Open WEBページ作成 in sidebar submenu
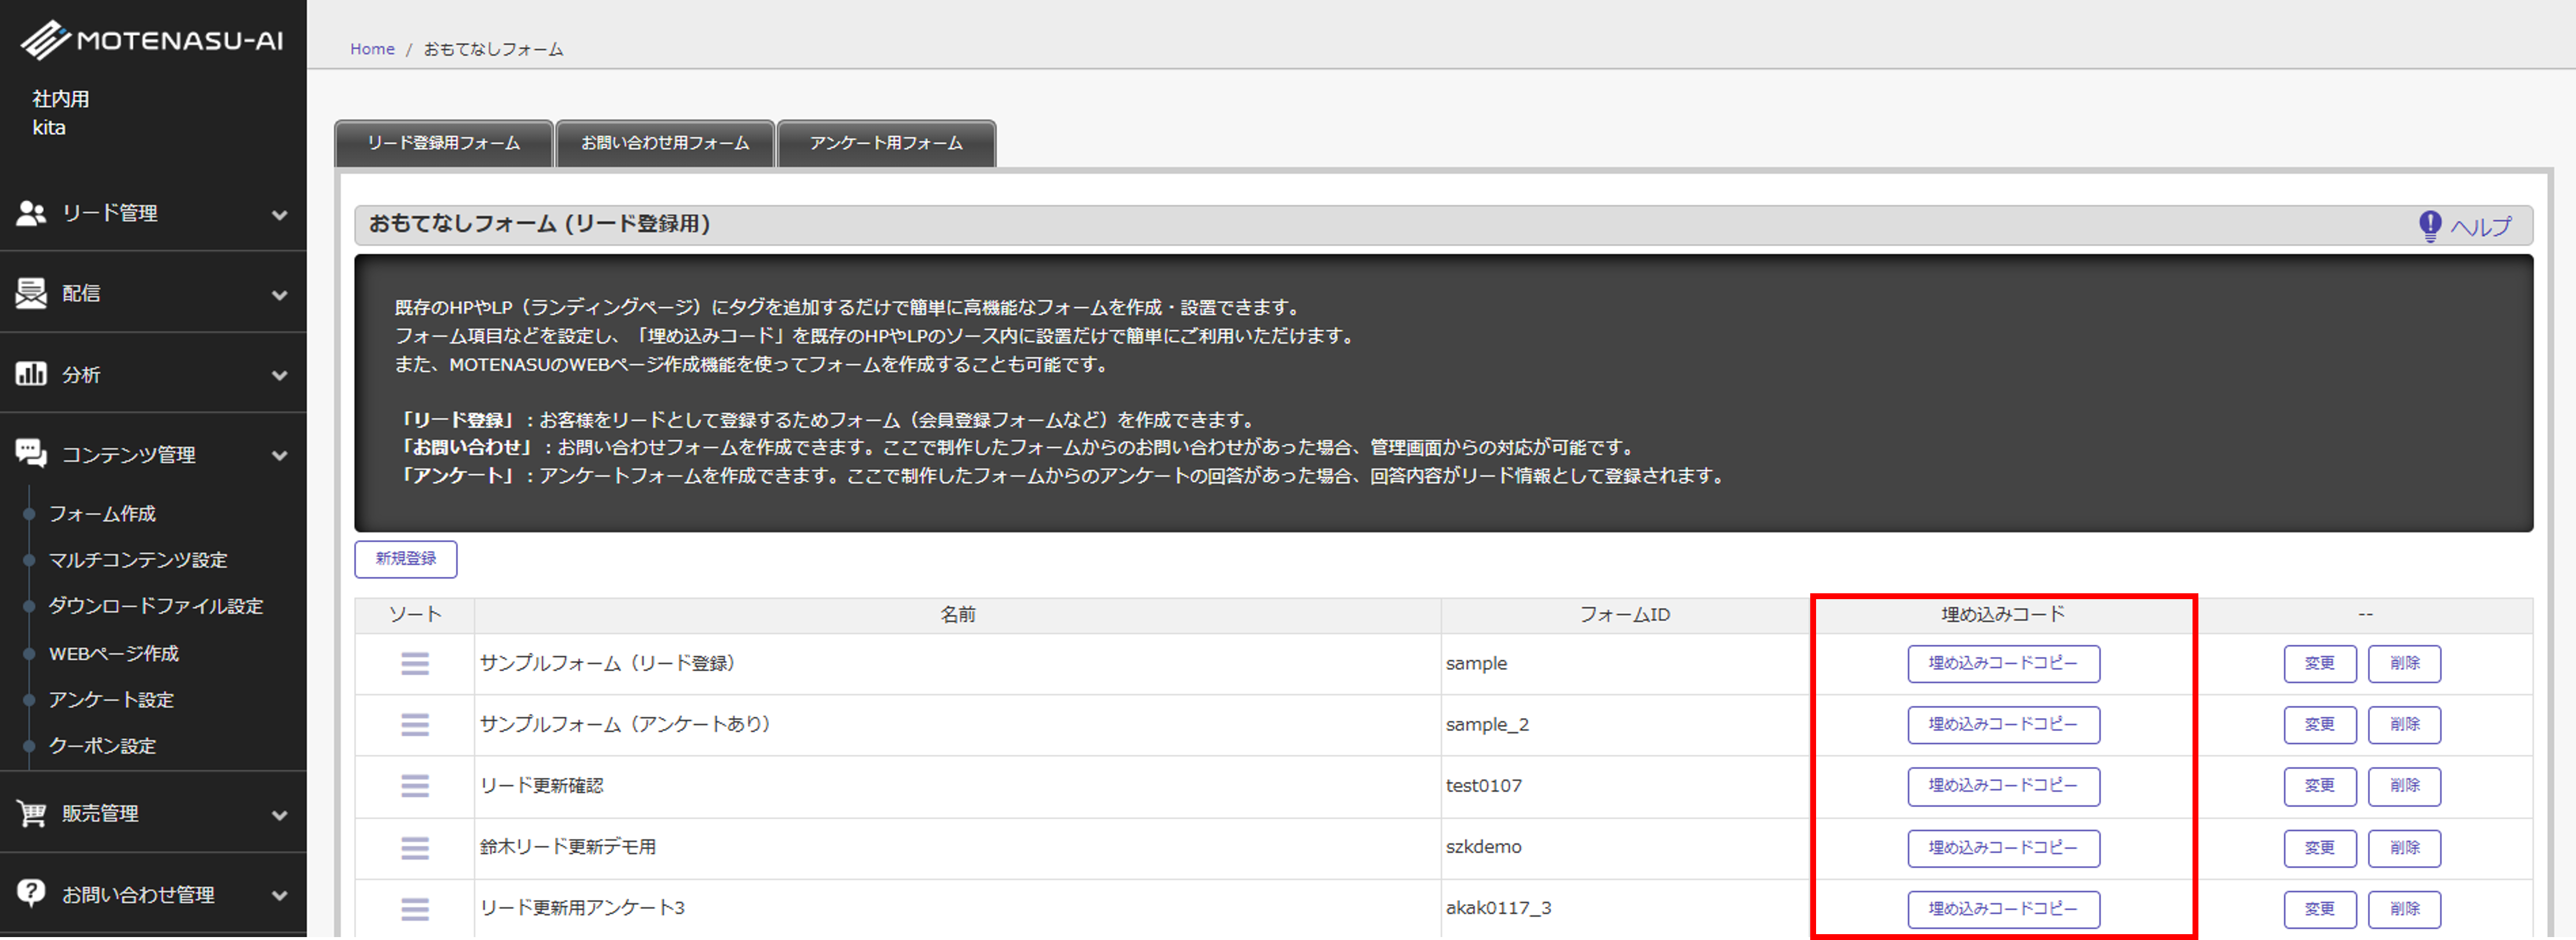This screenshot has height=940, width=2576. 114,654
